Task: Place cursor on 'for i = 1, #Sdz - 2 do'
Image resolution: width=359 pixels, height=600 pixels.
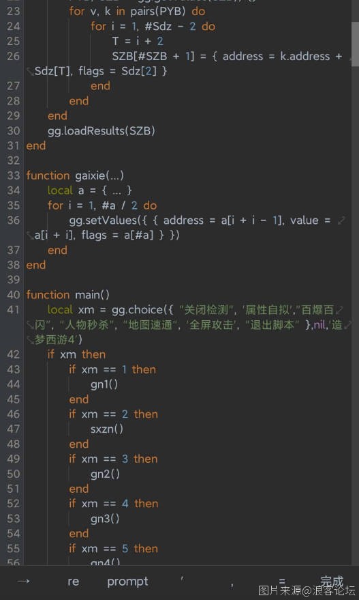Action: pyautogui.click(x=153, y=27)
